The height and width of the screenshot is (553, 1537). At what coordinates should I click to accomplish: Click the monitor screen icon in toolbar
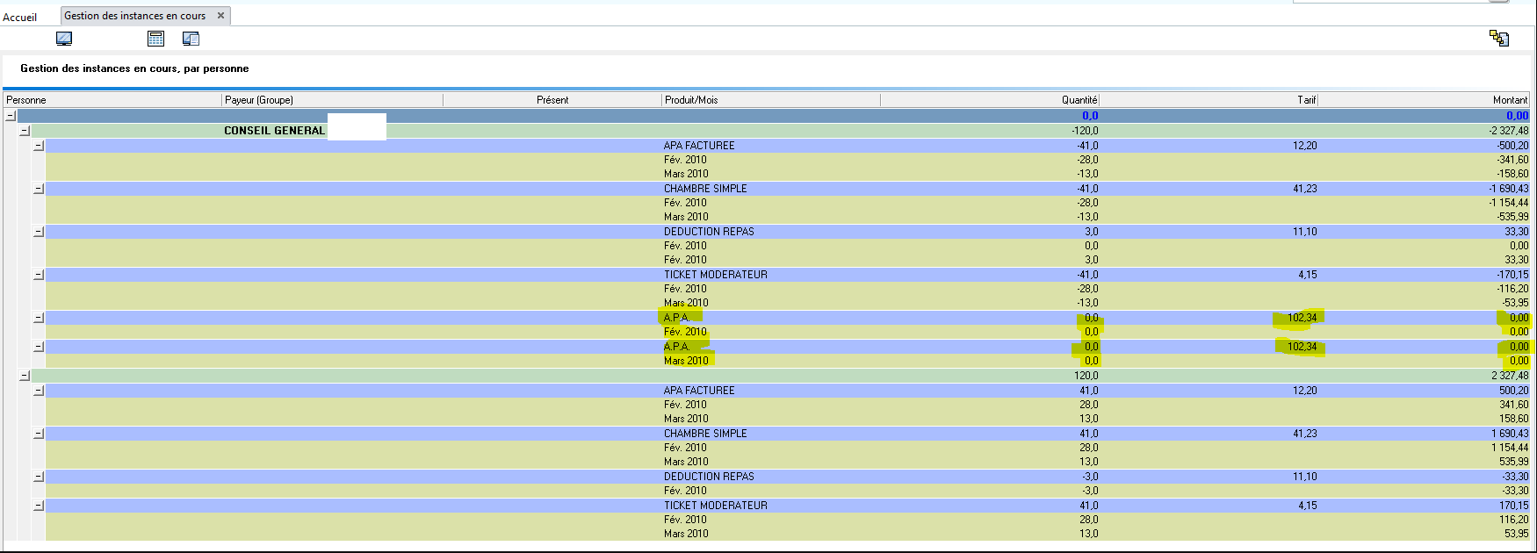coord(64,39)
